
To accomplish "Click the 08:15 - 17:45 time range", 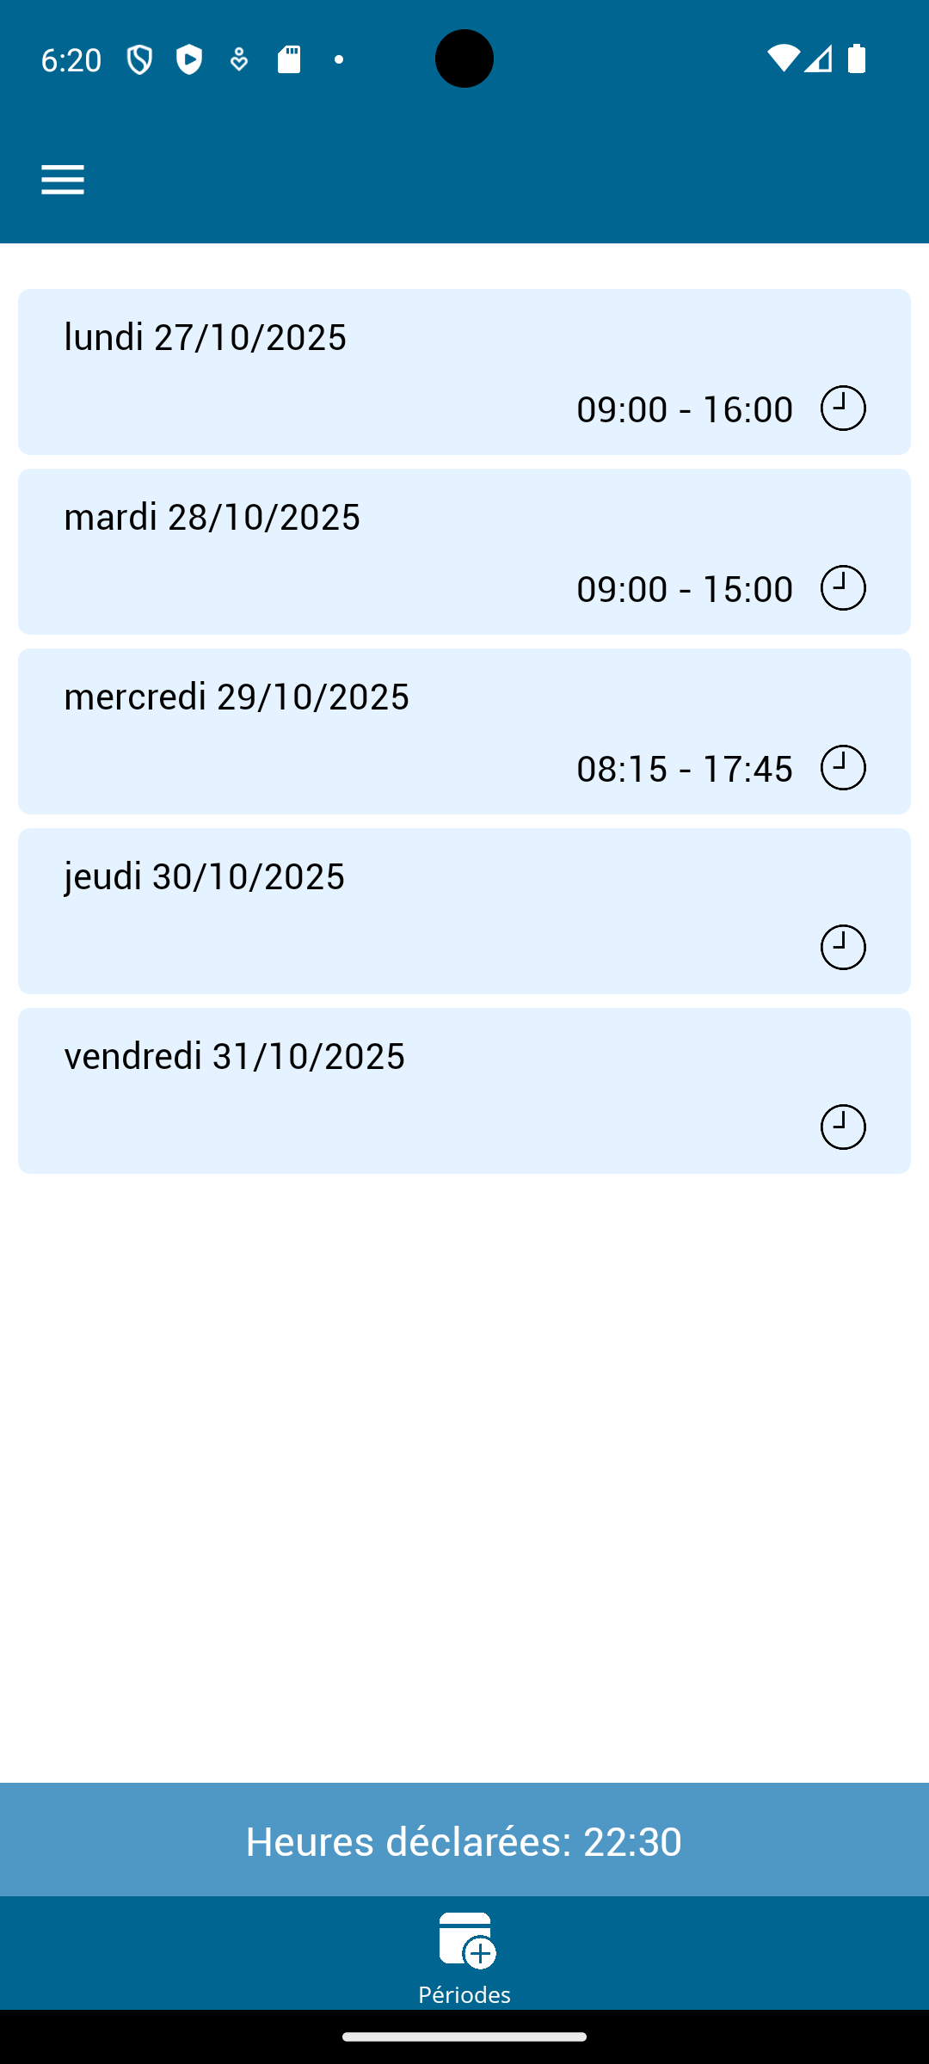I will coord(685,768).
